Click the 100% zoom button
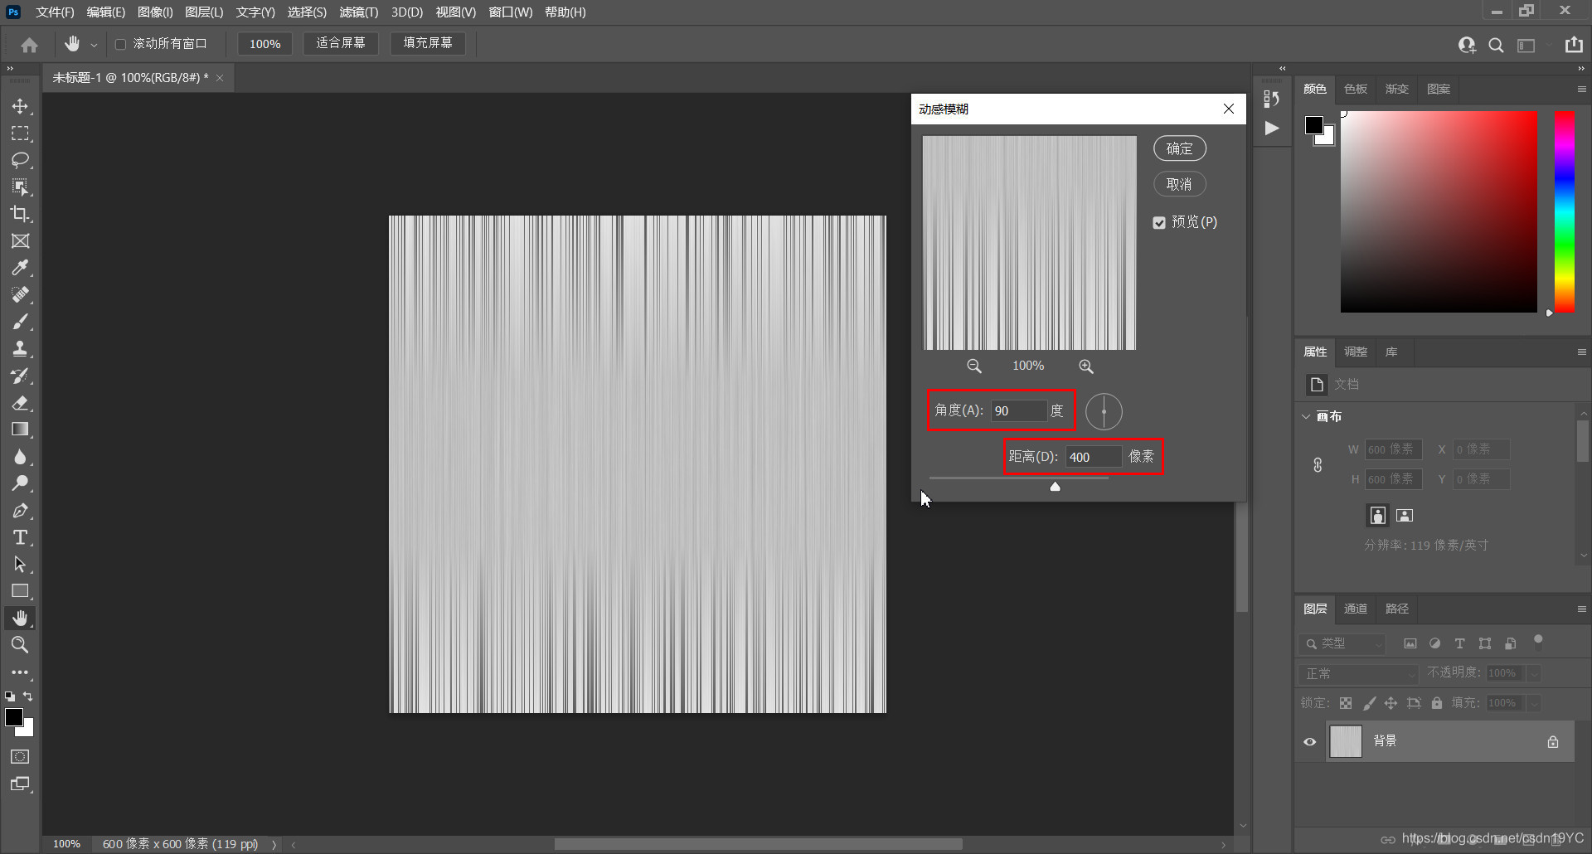The width and height of the screenshot is (1592, 854). pyautogui.click(x=265, y=44)
